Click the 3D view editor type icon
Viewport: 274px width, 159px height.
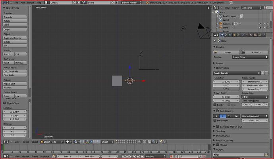coord(6,142)
